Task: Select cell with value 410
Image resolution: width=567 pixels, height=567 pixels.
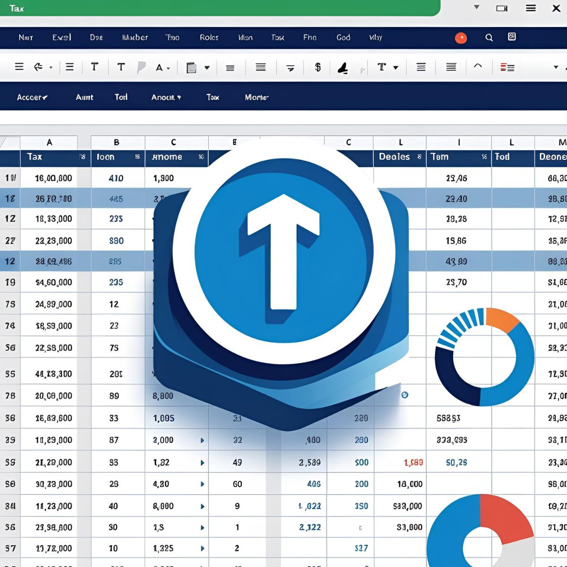Action: point(117,178)
